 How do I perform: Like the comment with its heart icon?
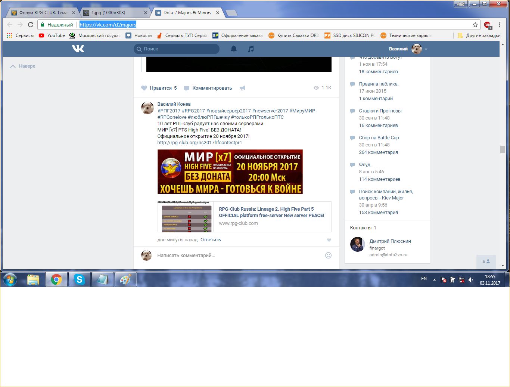(329, 240)
